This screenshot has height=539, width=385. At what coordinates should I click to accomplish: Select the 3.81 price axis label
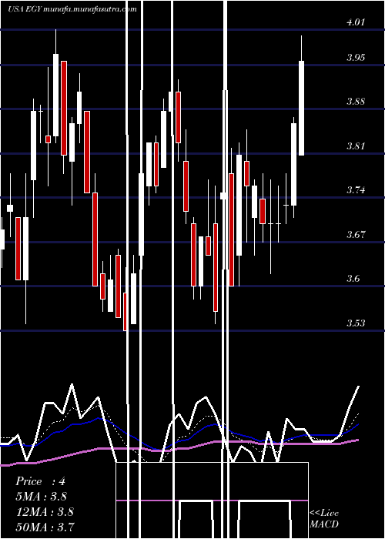coord(356,146)
